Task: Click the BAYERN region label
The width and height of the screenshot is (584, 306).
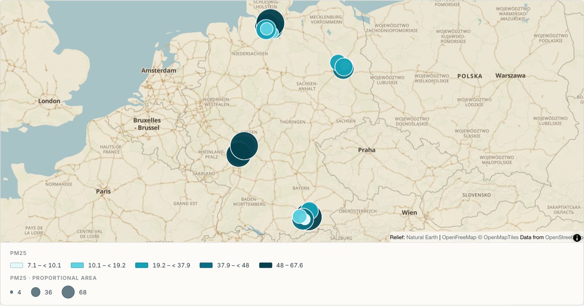Action: pos(301,188)
